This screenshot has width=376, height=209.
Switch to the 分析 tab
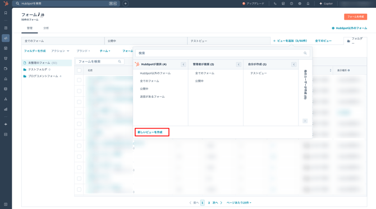point(46,28)
